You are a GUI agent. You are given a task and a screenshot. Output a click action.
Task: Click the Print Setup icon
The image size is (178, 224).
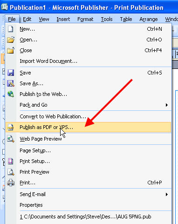(10, 161)
